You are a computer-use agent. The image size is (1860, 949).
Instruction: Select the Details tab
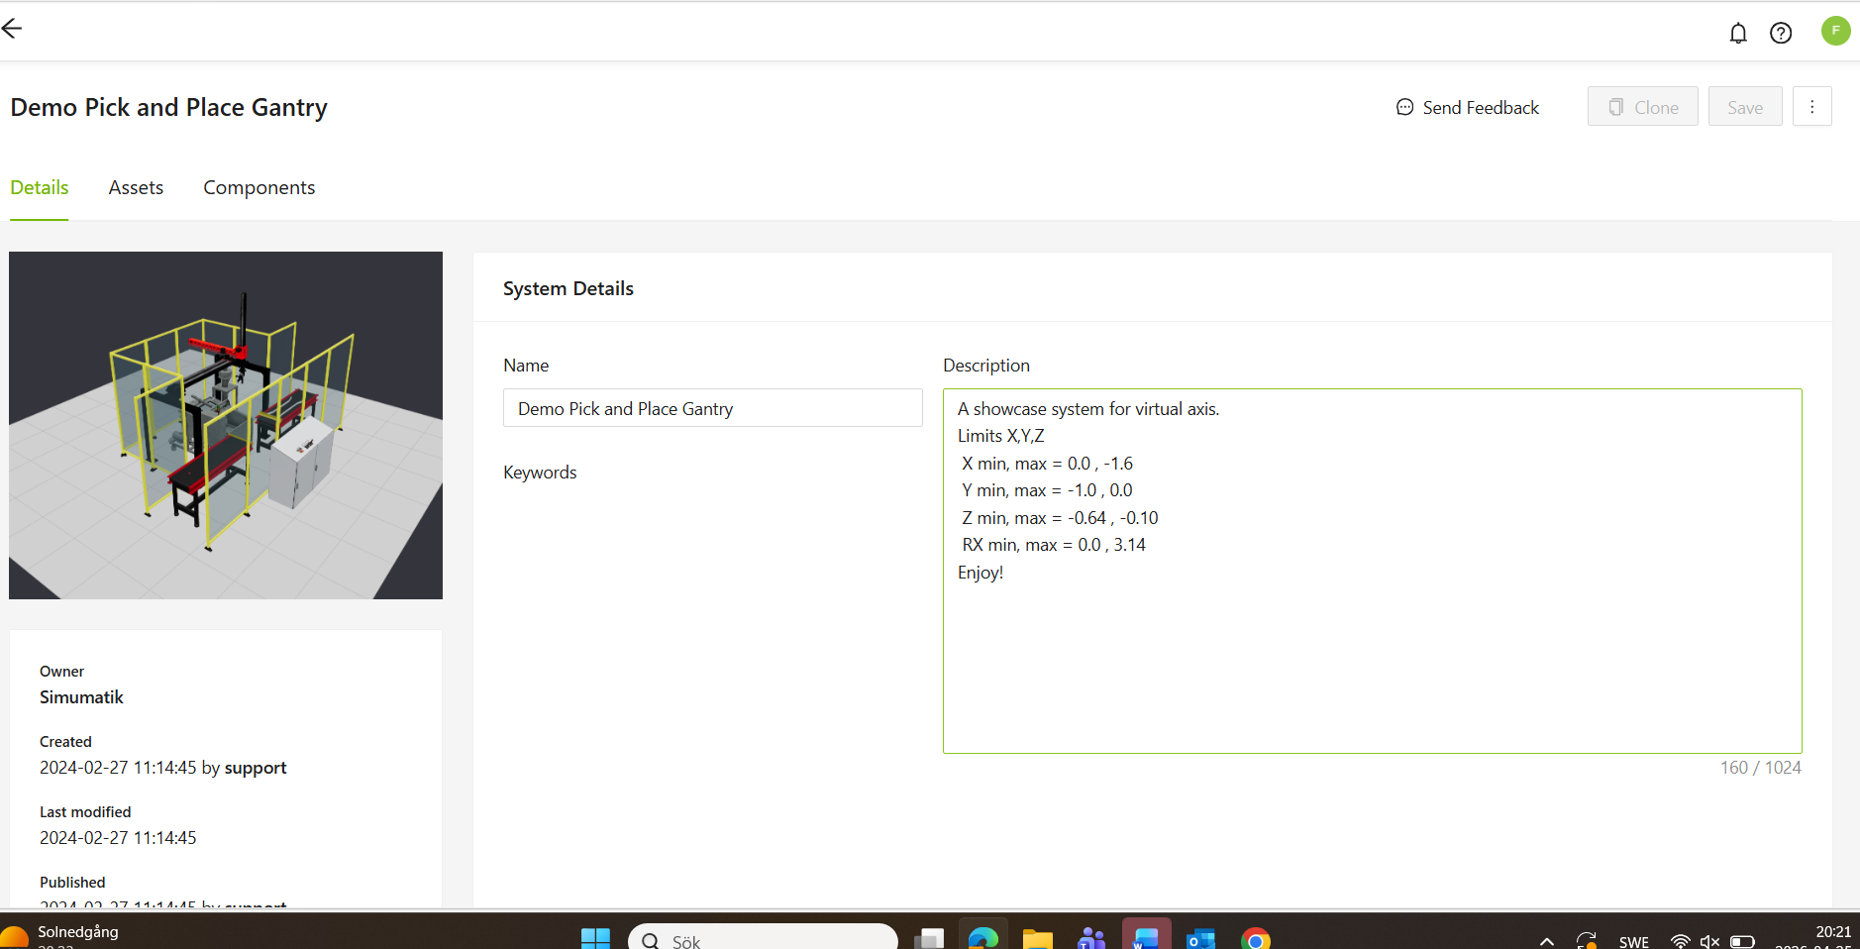click(40, 188)
